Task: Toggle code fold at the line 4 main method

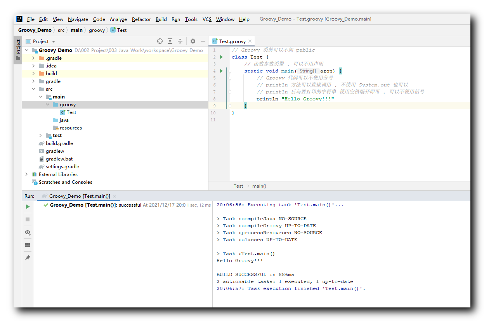Action: [230, 71]
